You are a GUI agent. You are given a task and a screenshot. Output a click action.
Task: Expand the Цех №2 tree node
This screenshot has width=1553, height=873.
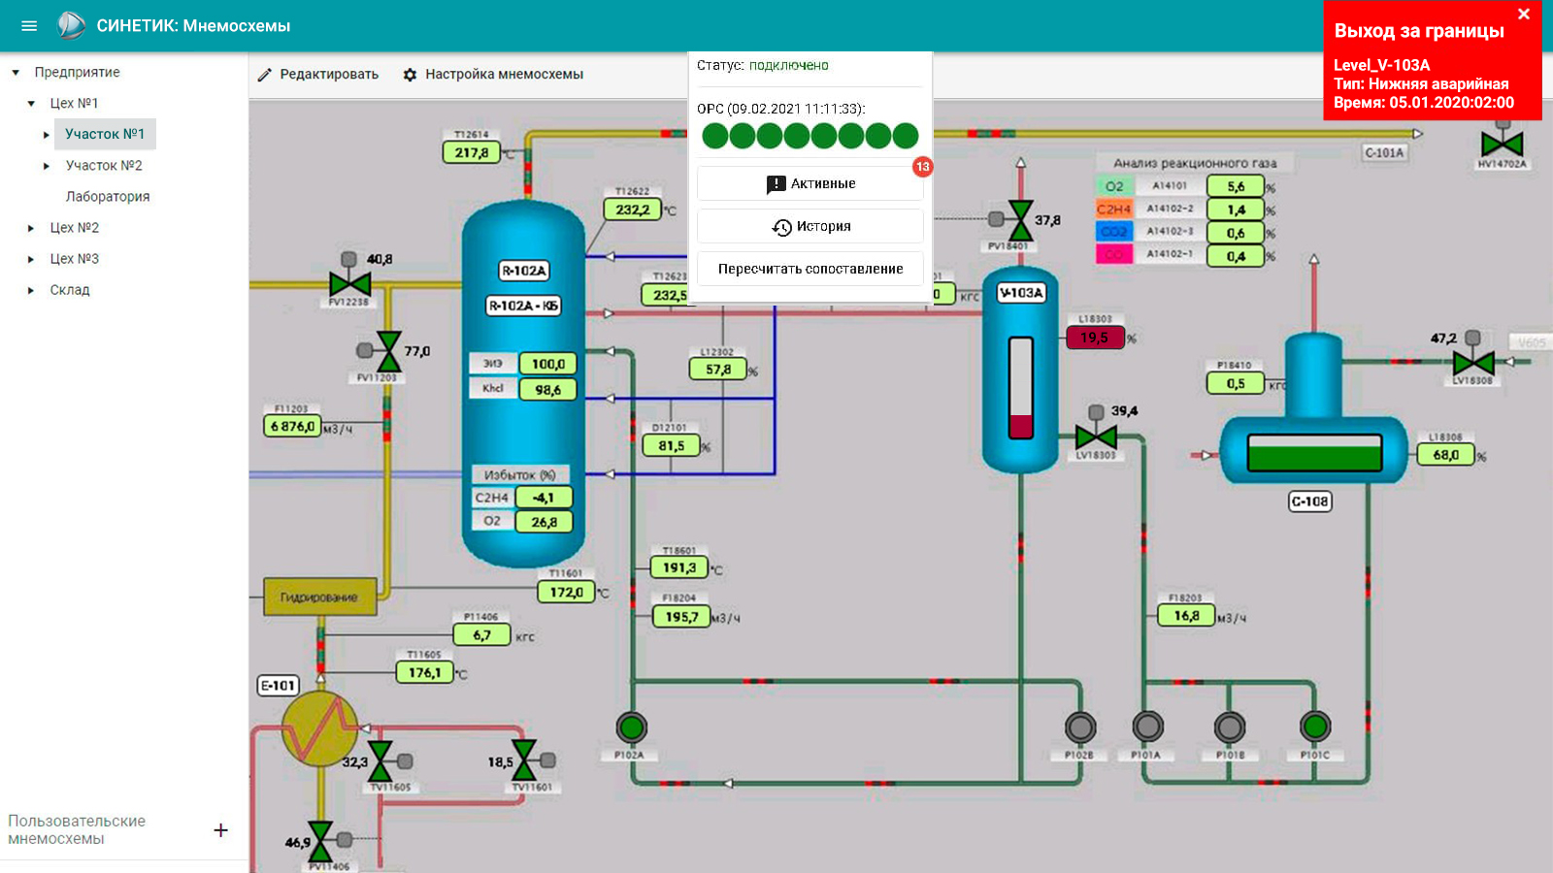[31, 228]
